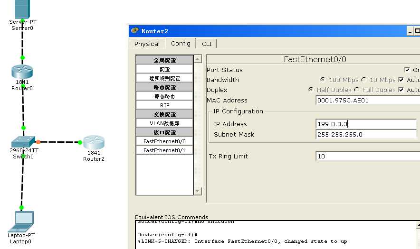This screenshot has height=249, width=420.
Task: Open the VLAN数据库 item
Action: [x=164, y=123]
